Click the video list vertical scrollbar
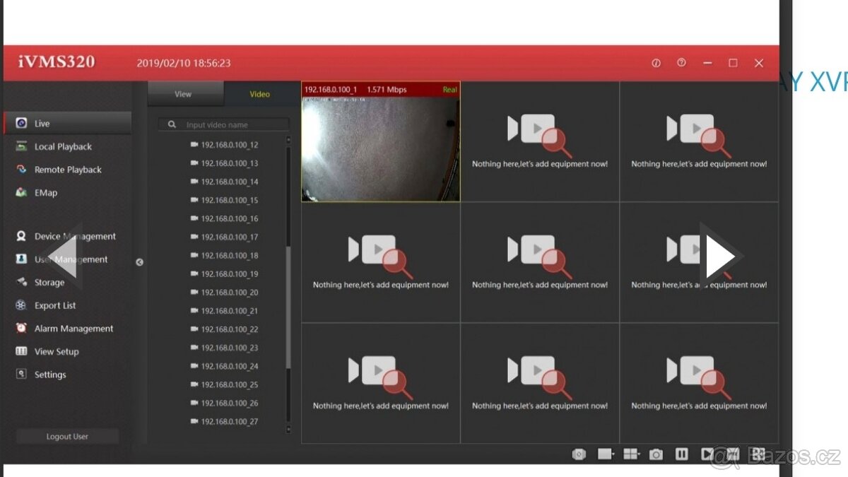848x477 pixels. pyautogui.click(x=288, y=304)
